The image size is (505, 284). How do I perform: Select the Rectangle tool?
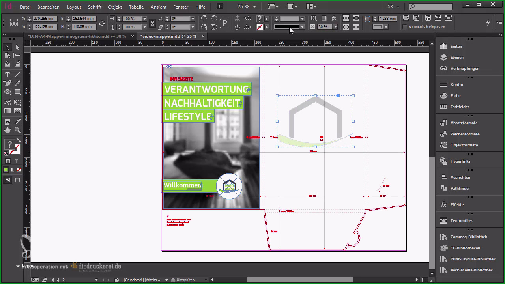click(x=17, y=92)
